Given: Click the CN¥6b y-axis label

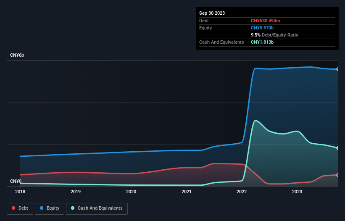Looking at the screenshot, I should (17, 55).
